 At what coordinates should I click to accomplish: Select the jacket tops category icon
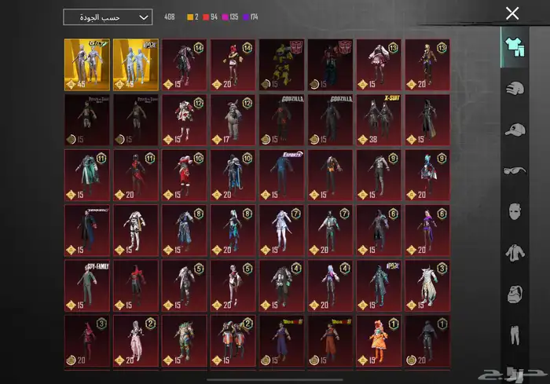coord(514,253)
